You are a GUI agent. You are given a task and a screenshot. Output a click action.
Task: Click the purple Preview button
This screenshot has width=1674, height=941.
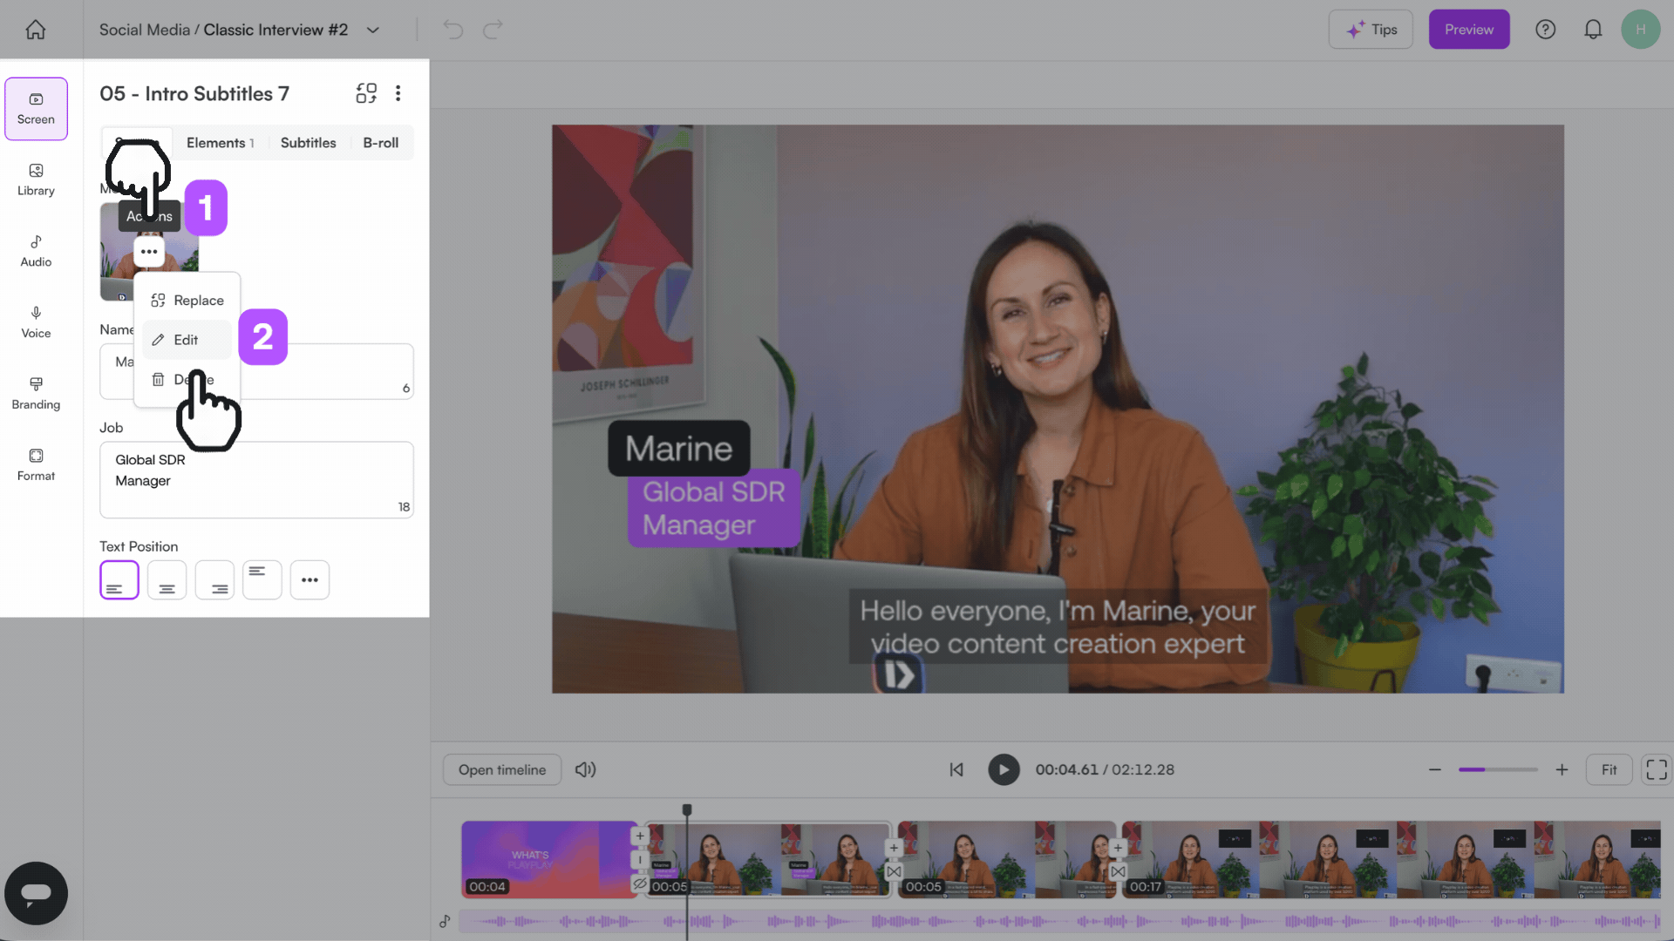point(1469,30)
